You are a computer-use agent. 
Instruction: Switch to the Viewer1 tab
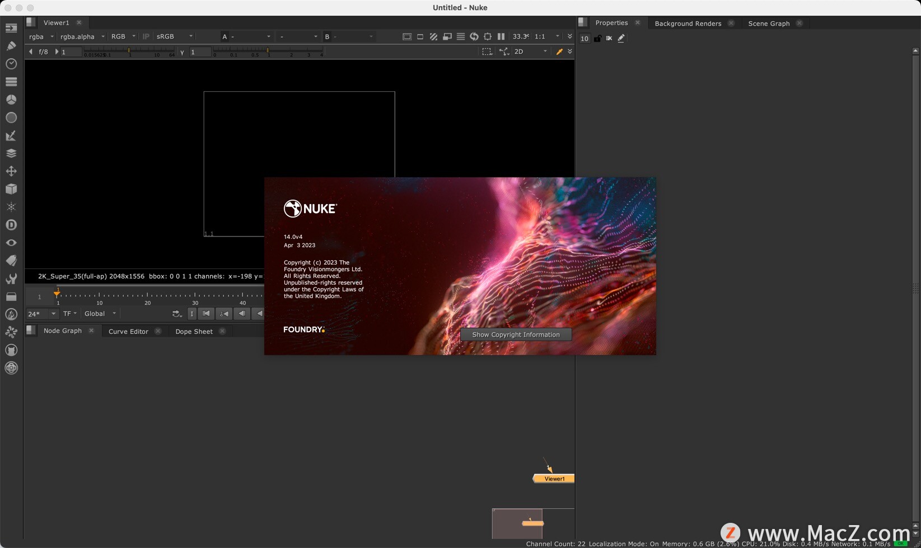(x=56, y=22)
